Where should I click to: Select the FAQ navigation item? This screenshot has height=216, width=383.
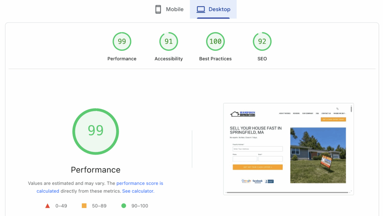pyautogui.click(x=317, y=113)
